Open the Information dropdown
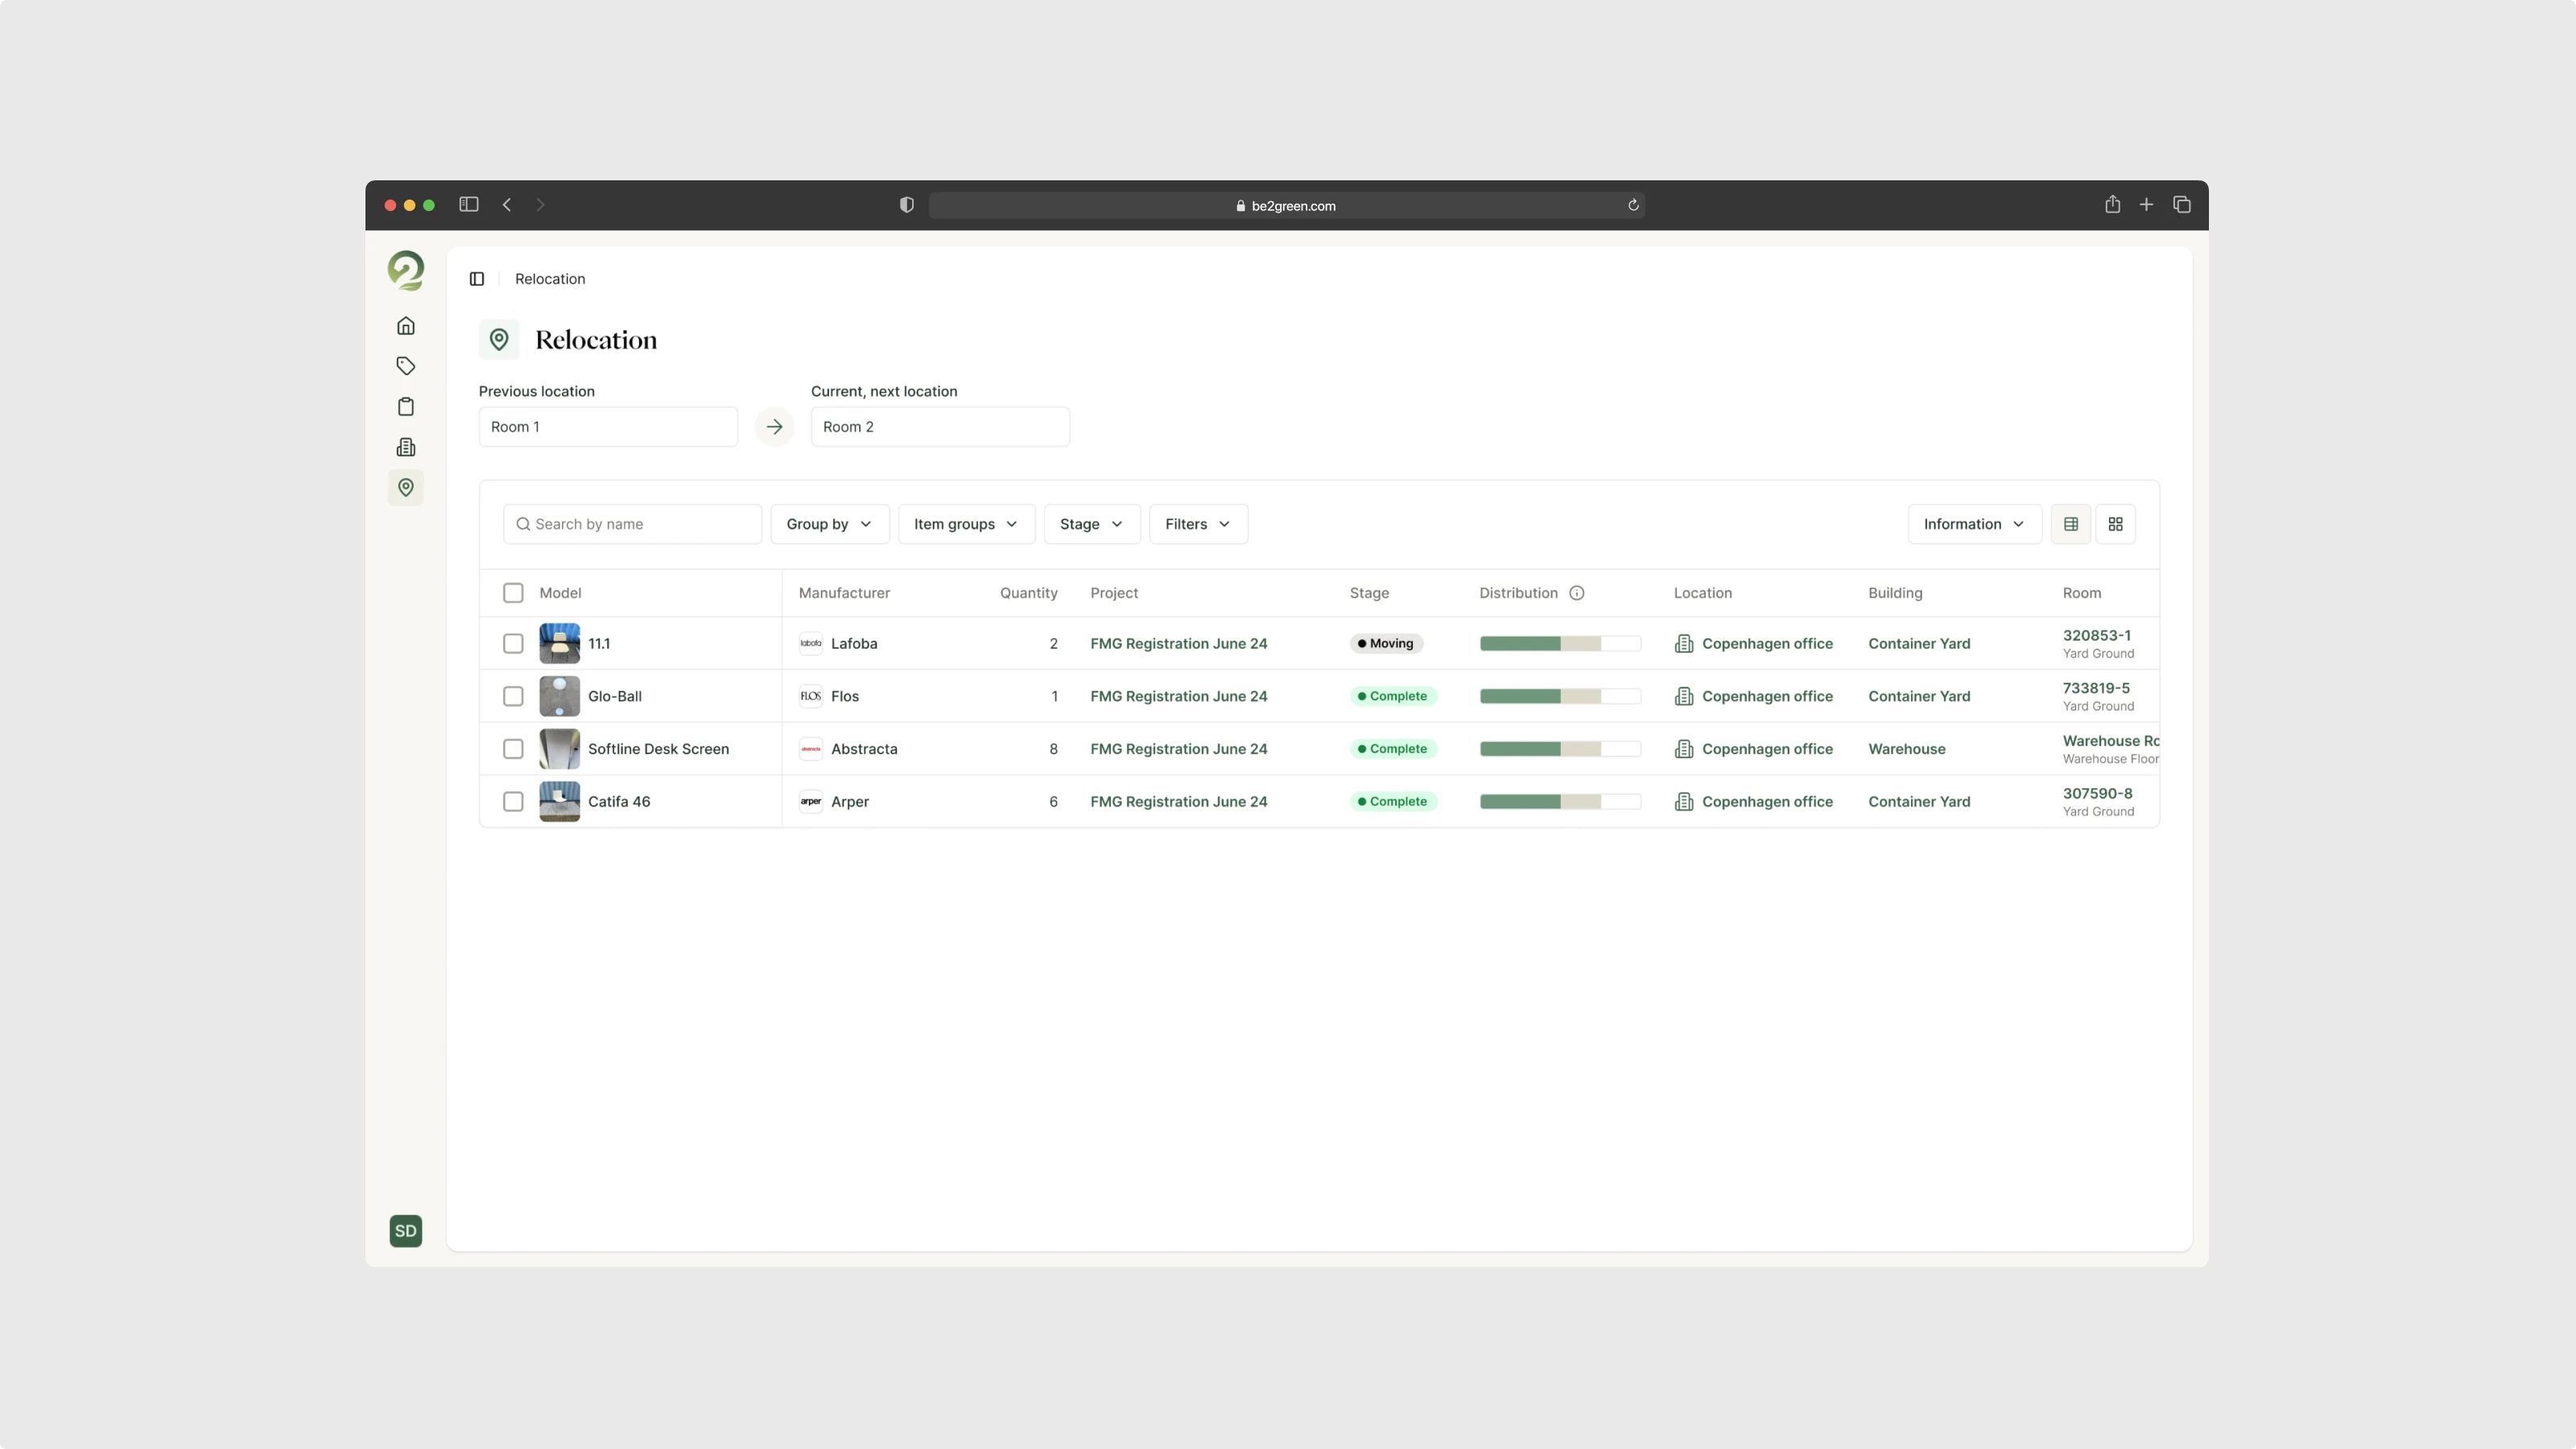This screenshot has width=2576, height=1449. click(1973, 524)
